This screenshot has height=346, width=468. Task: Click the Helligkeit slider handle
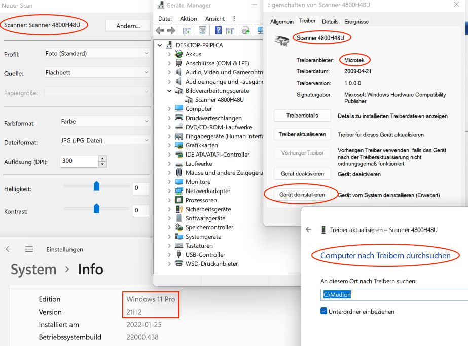tap(96, 187)
